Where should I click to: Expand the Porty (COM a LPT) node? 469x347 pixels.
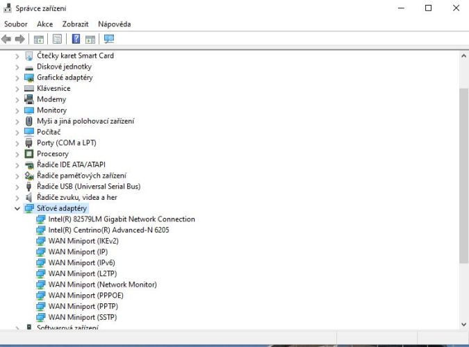click(17, 144)
